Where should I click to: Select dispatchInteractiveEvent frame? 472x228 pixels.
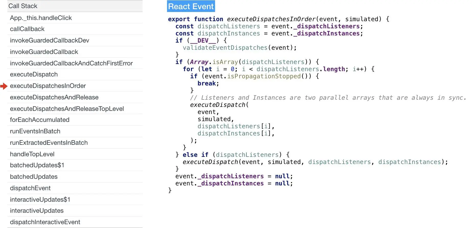point(75,222)
